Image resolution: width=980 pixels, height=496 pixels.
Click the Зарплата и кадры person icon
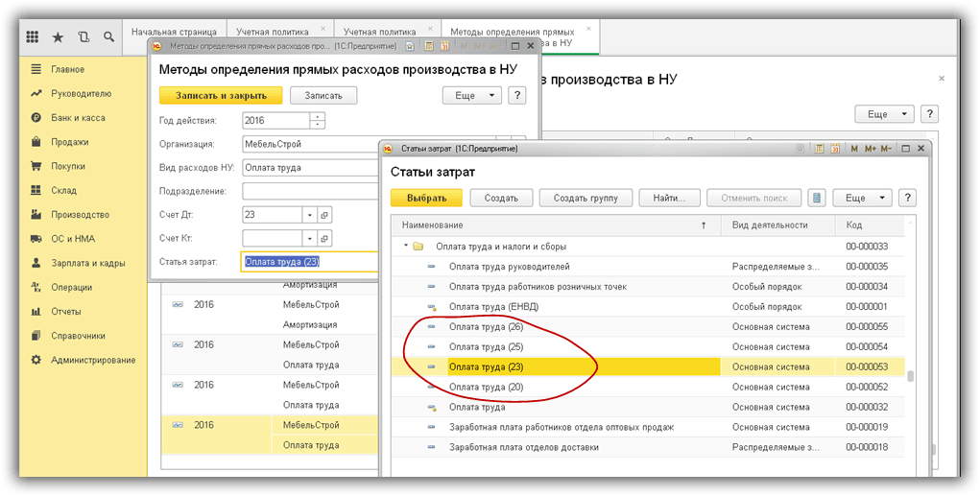36,263
